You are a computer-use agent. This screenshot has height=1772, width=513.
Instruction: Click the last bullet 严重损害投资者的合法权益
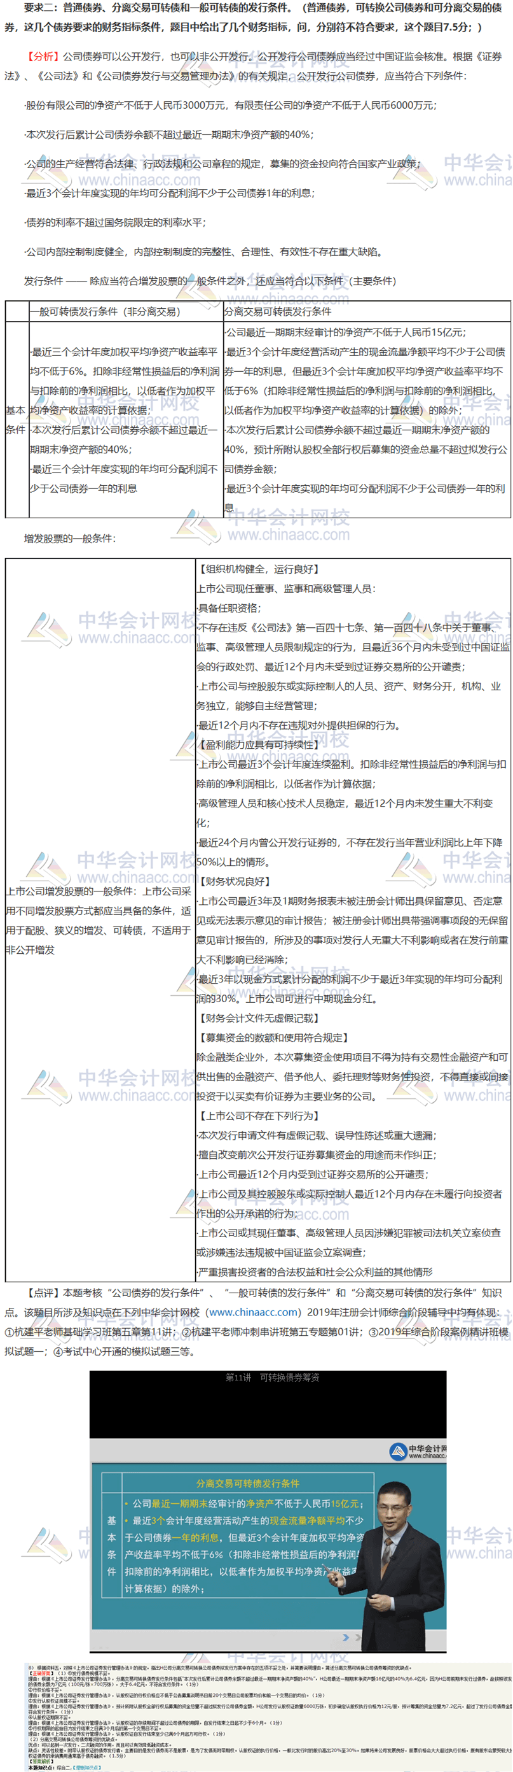point(315,1272)
